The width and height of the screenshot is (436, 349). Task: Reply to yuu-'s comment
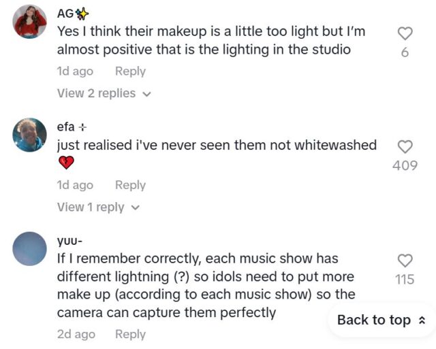(x=130, y=334)
